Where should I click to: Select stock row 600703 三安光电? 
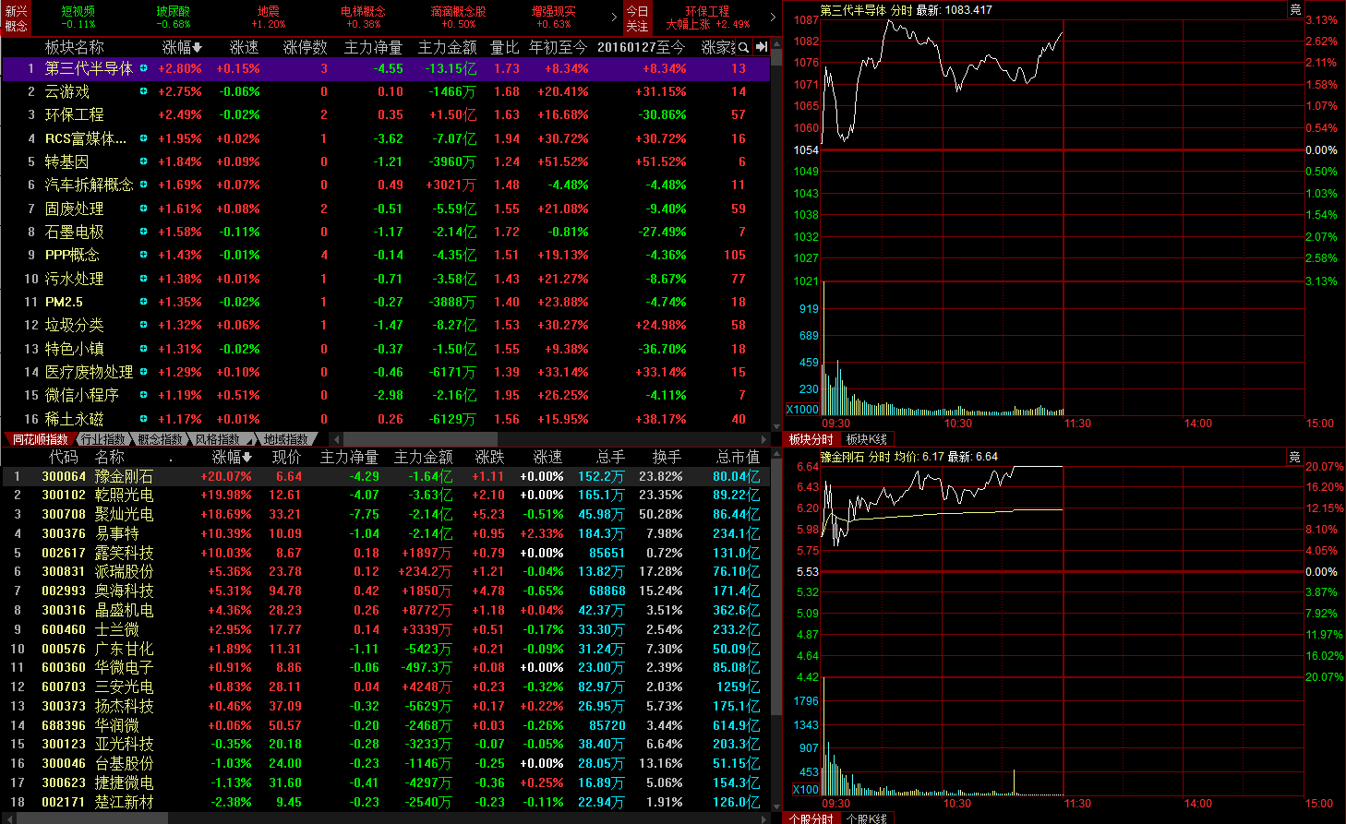(x=386, y=687)
